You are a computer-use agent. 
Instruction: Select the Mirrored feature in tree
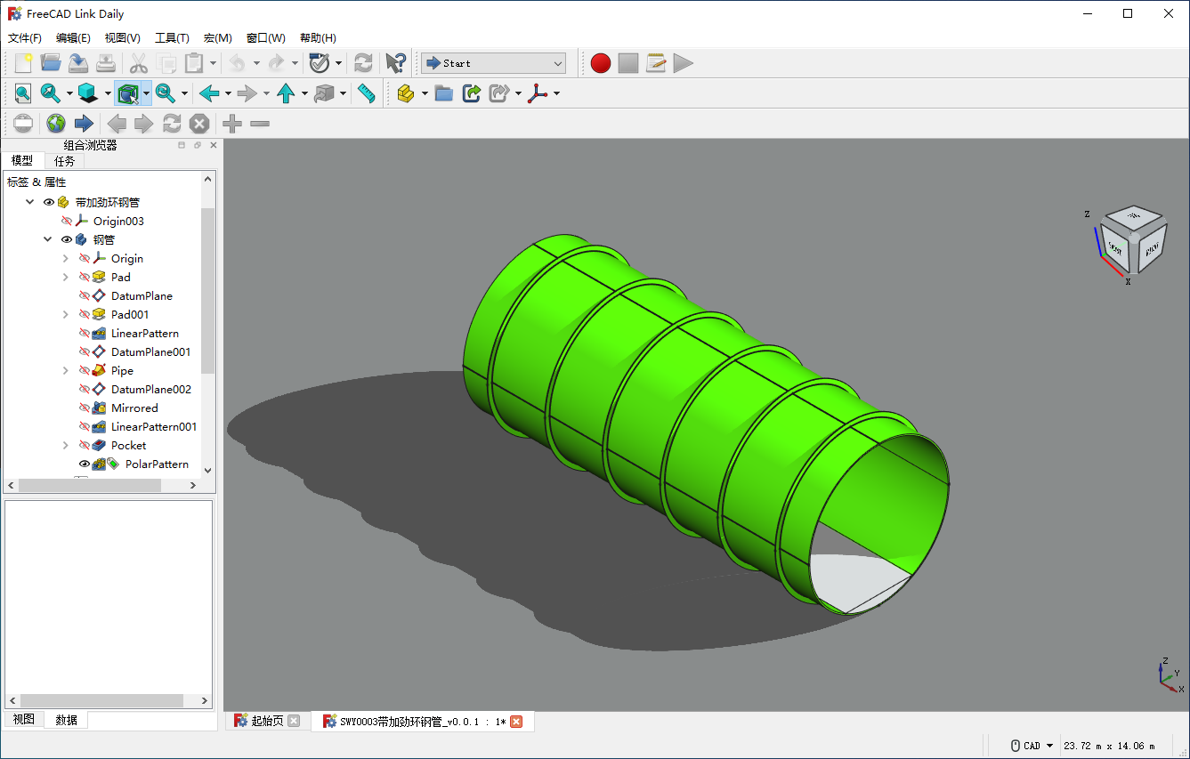[134, 408]
